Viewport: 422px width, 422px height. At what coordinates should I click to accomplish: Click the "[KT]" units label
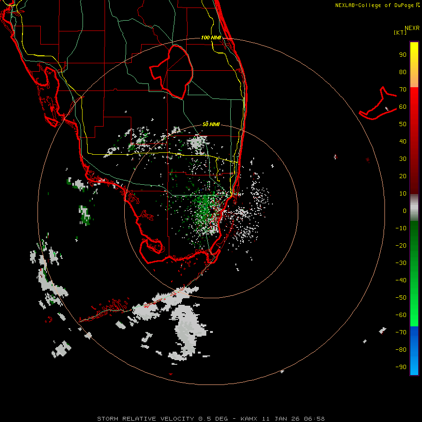(x=400, y=32)
